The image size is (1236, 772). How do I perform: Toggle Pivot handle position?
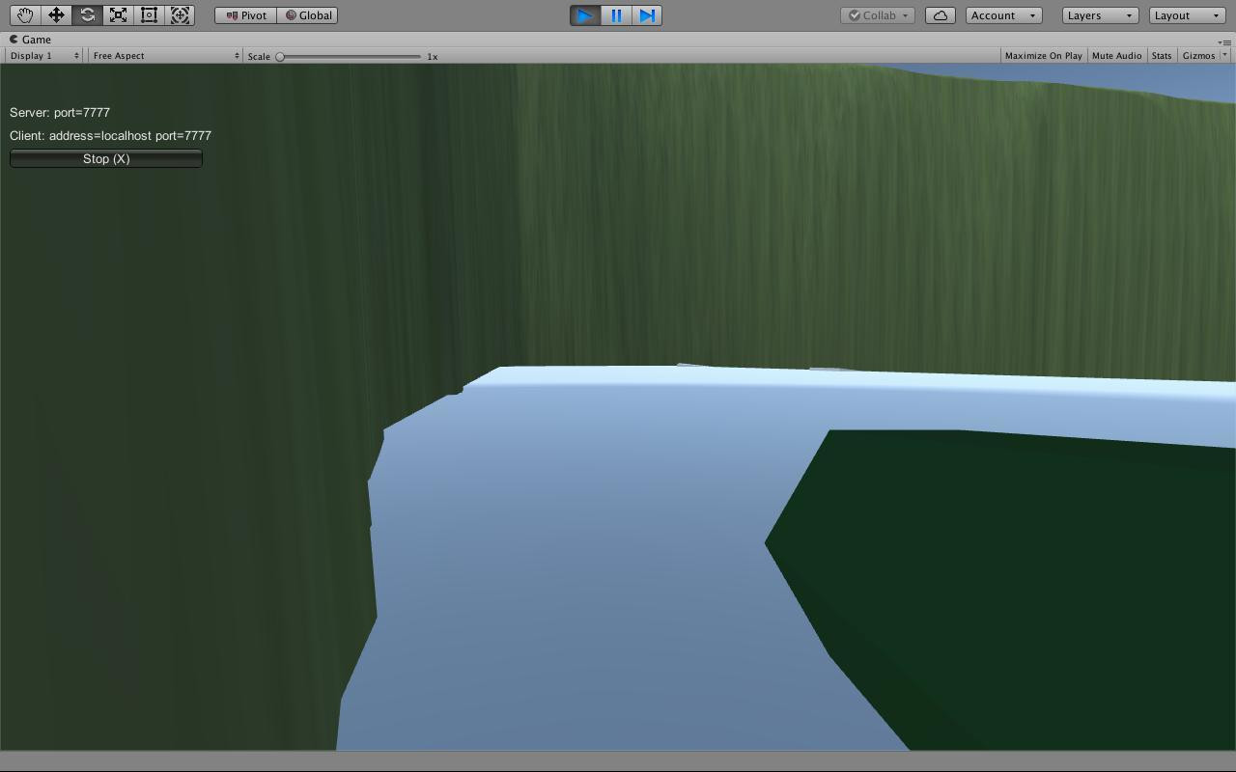[246, 15]
